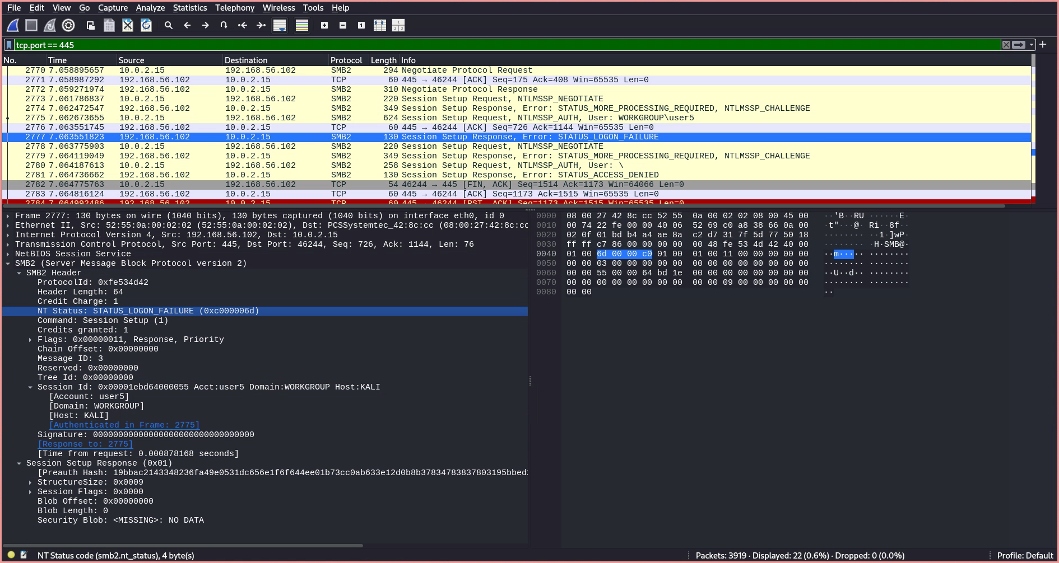Image resolution: width=1059 pixels, height=563 pixels.
Task: Collapse Session Setup Response (0x01) subtree
Action: tap(19, 463)
